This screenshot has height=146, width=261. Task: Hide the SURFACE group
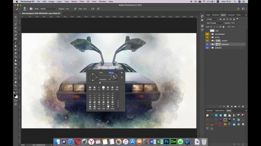point(207,48)
